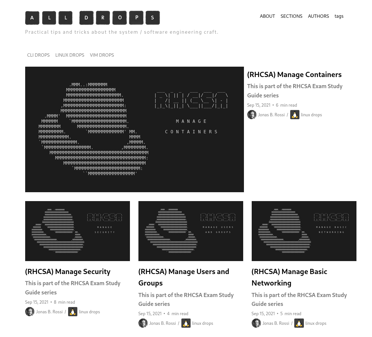Click author avatar on Manage Containers post
The image size is (372, 337).
pos(252,115)
